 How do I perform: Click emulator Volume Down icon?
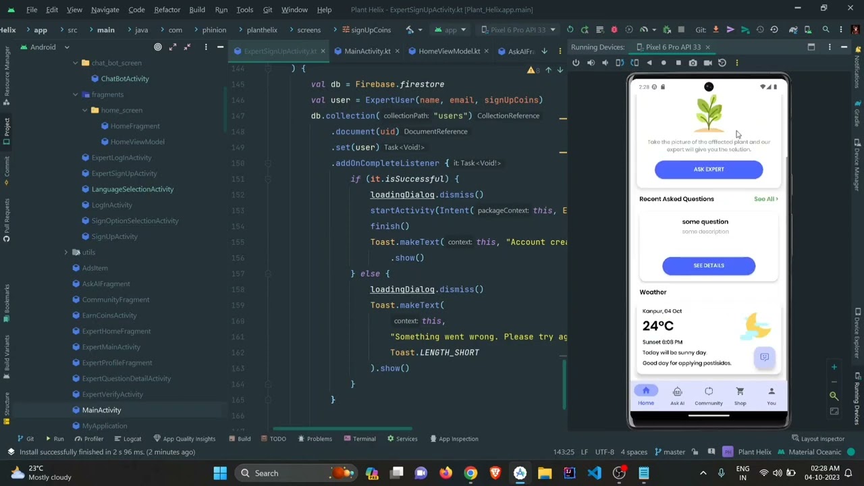[x=605, y=63]
